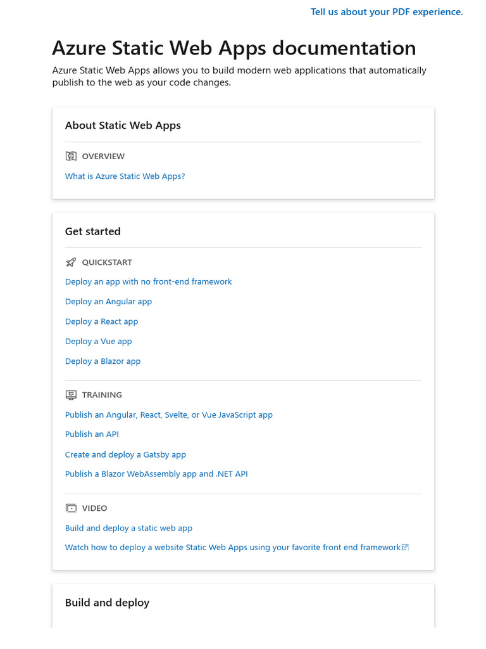Click 'Watch how to deploy a website' video link
The width and height of the screenshot is (486, 649).
pyautogui.click(x=232, y=547)
